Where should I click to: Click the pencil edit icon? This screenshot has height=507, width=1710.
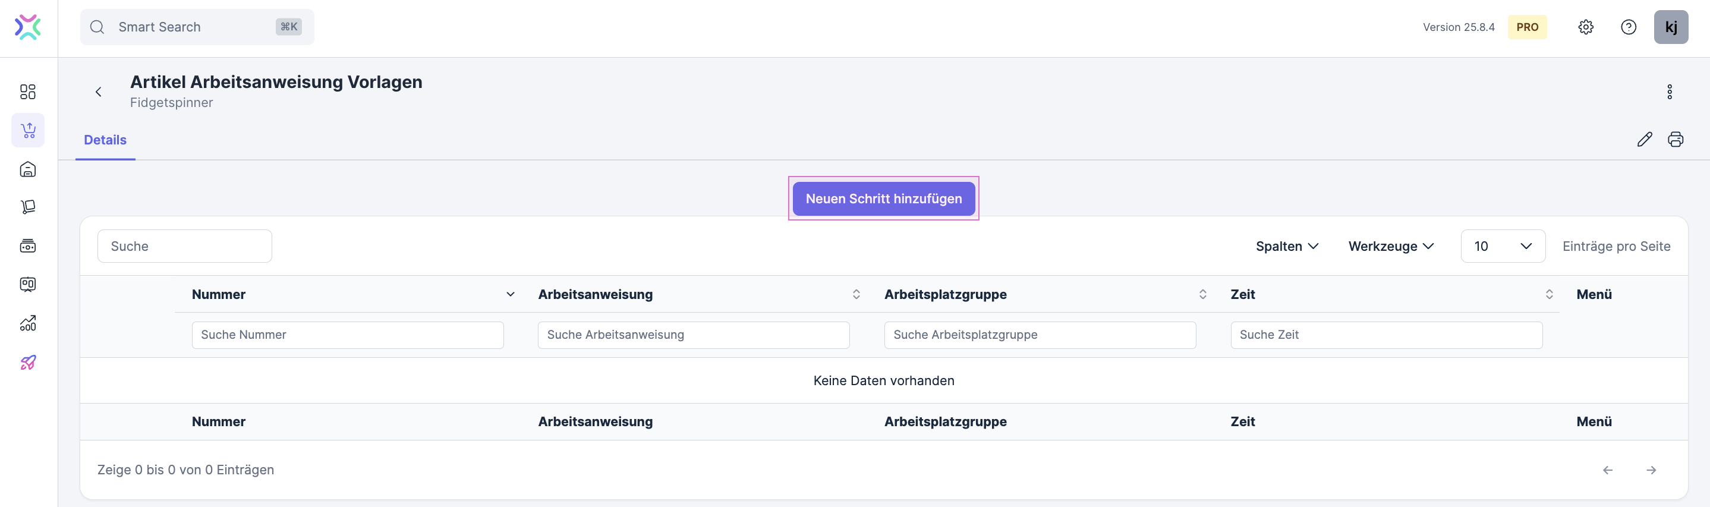tap(1644, 139)
